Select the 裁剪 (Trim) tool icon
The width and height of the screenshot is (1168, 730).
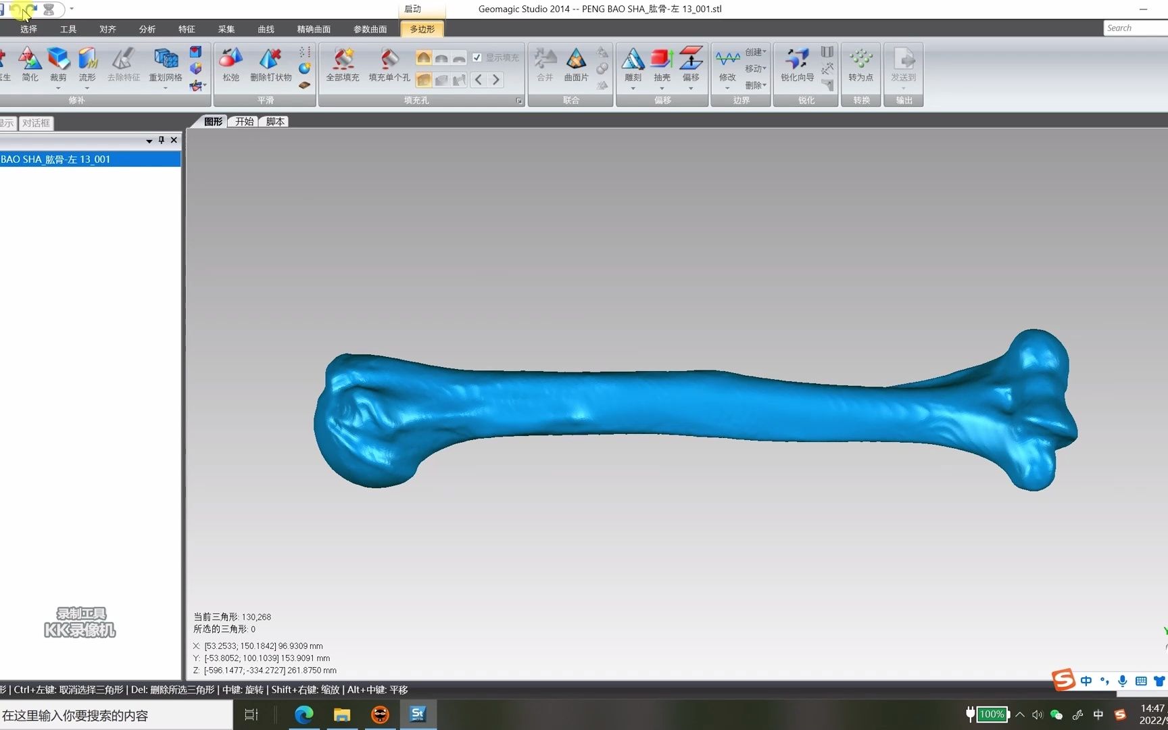58,59
